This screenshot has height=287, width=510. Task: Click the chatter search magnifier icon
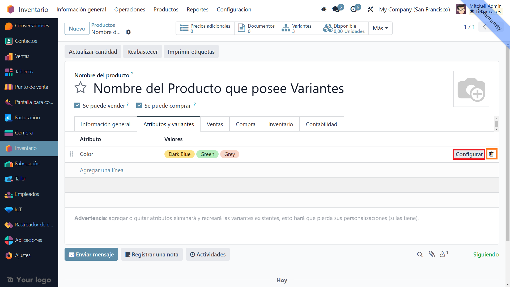click(420, 255)
